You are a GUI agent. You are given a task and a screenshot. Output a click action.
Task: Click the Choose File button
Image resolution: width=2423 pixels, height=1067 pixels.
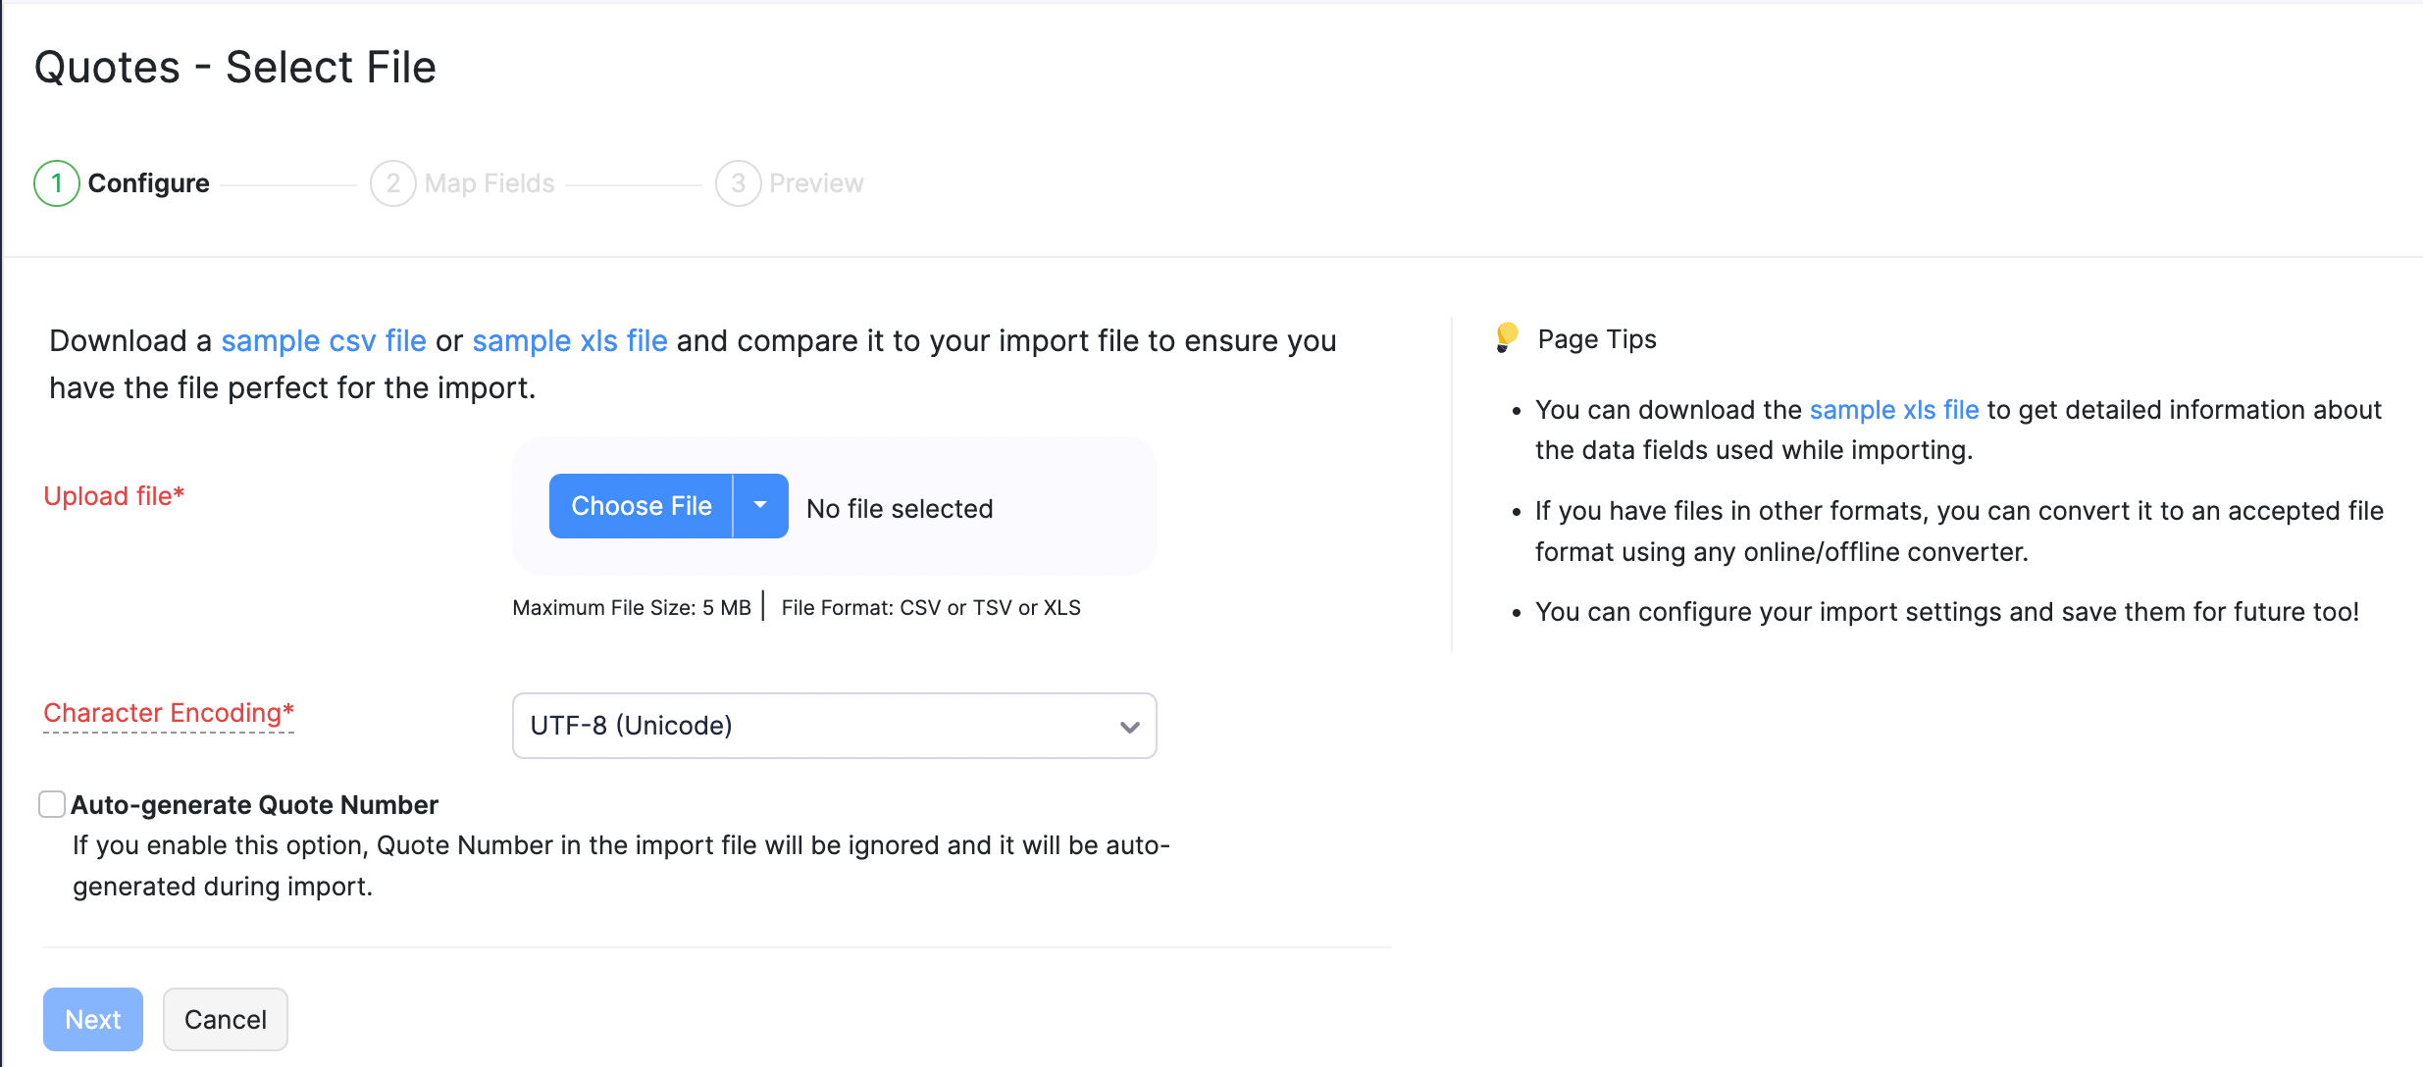640,505
